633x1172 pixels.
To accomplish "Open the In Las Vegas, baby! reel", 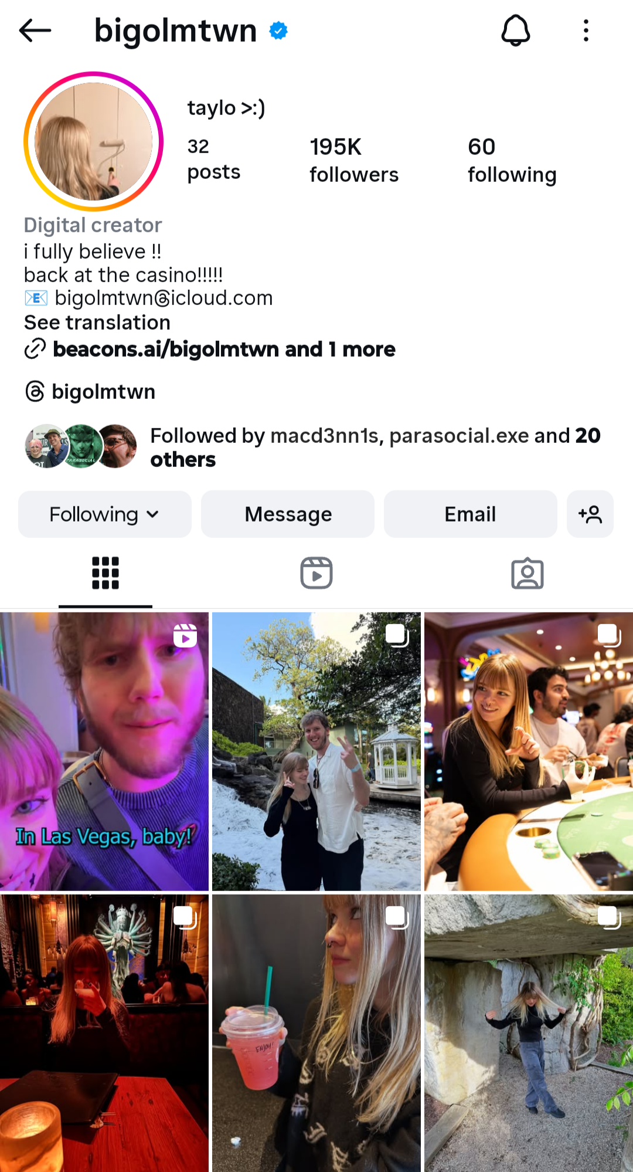I will pos(104,751).
